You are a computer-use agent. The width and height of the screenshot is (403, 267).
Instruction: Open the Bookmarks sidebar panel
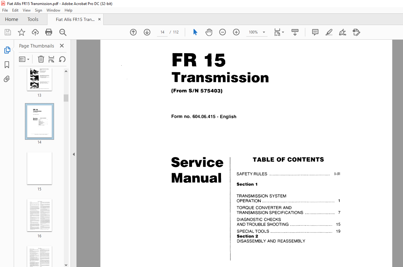click(7, 65)
